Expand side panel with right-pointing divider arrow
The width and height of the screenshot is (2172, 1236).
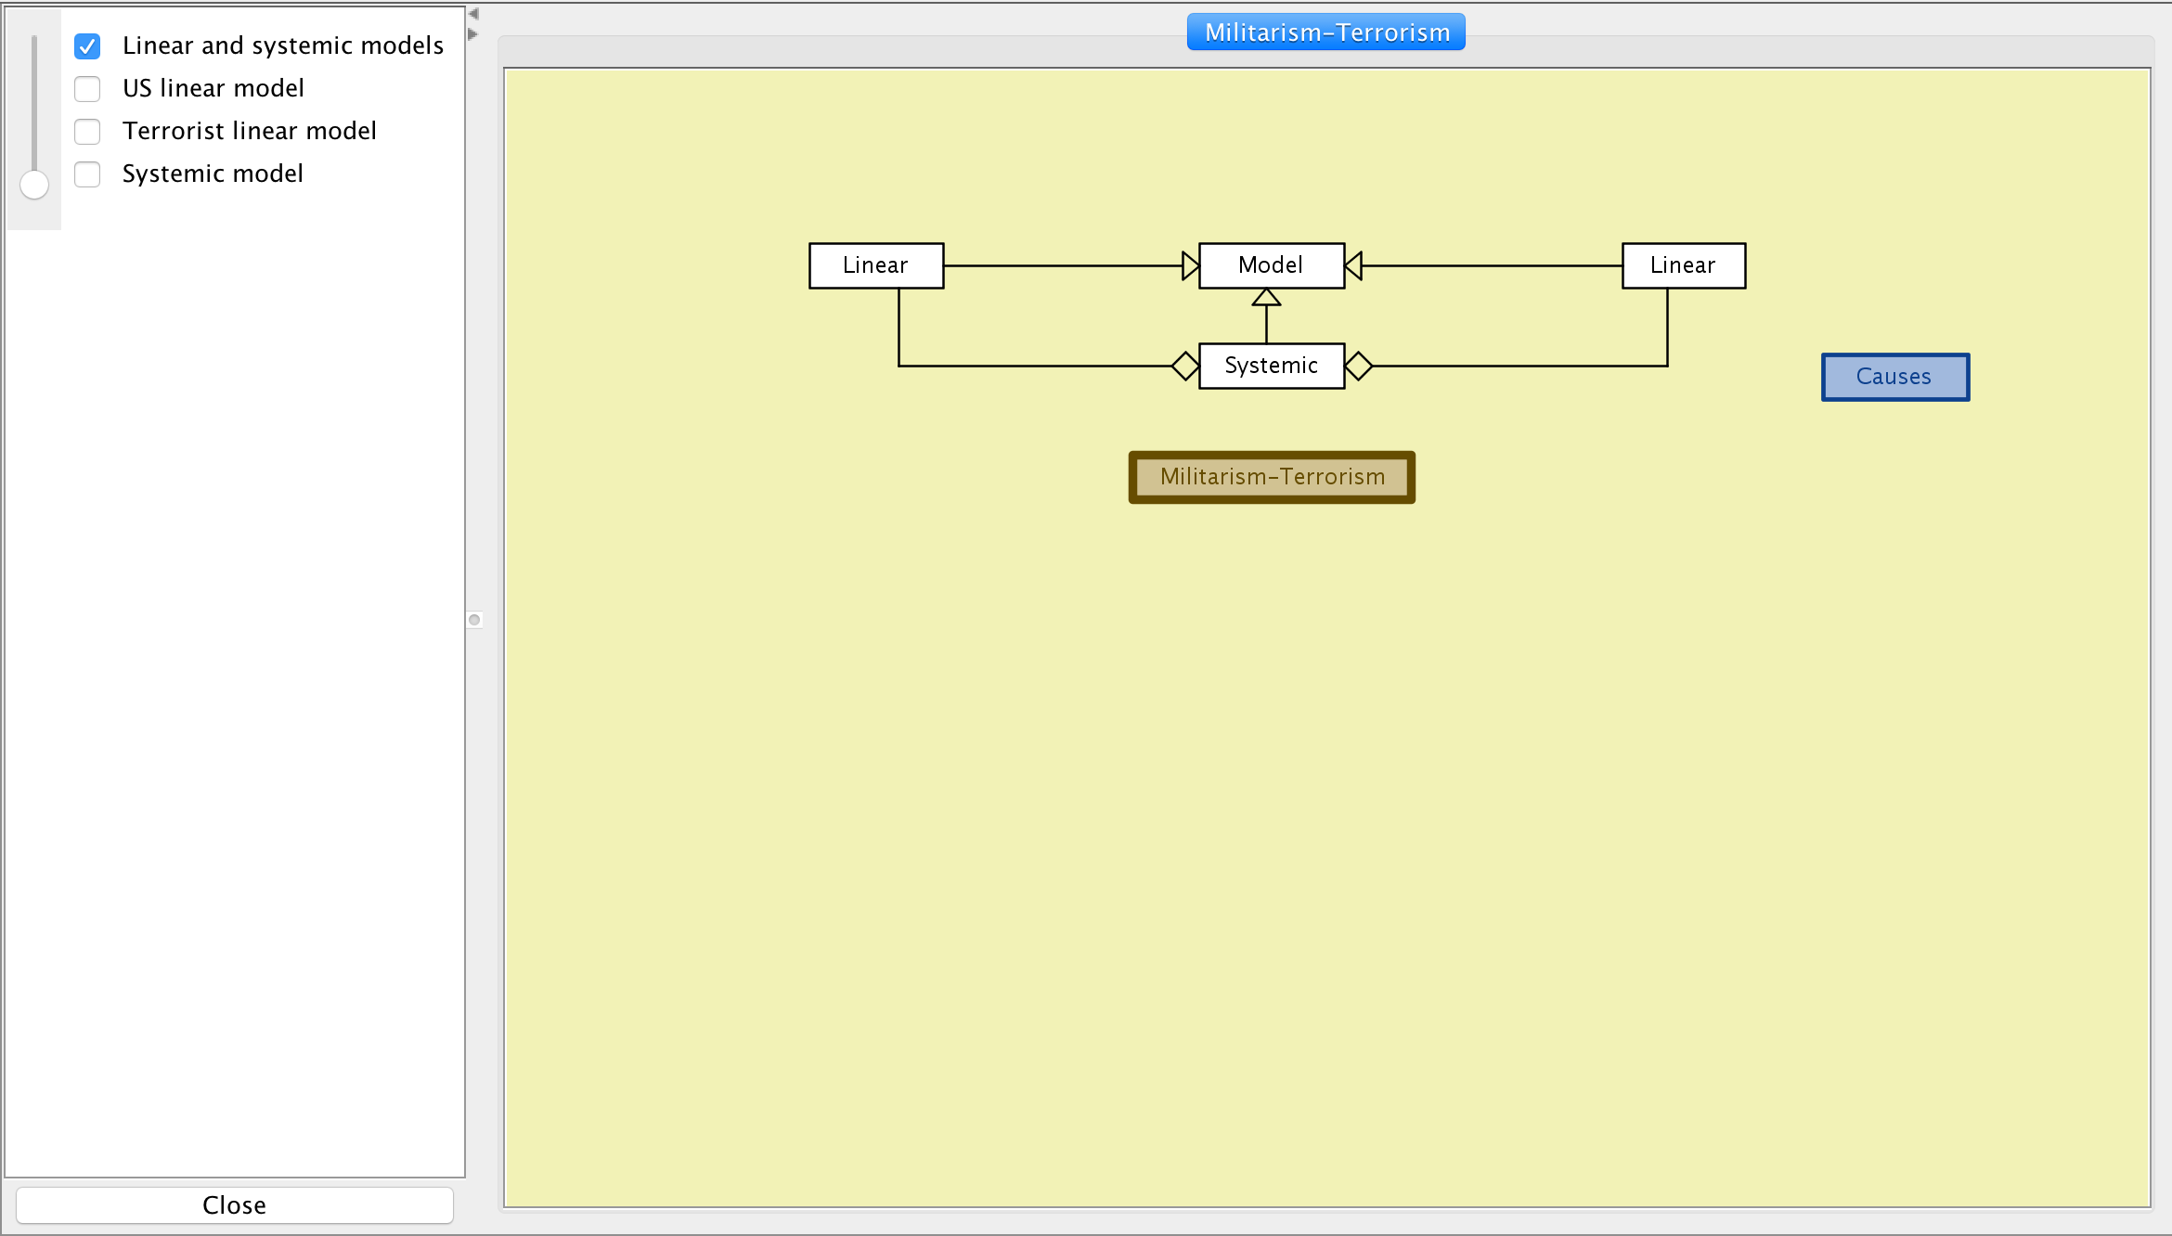(x=473, y=34)
